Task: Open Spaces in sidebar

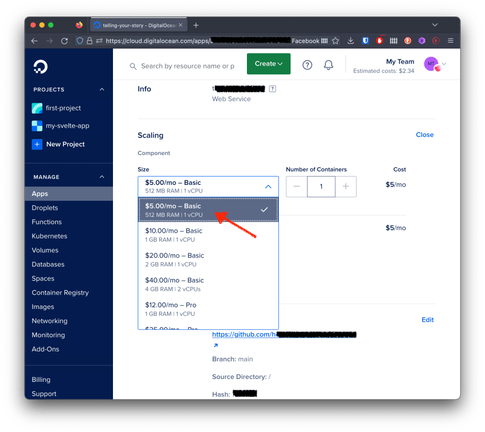Action: (42, 279)
